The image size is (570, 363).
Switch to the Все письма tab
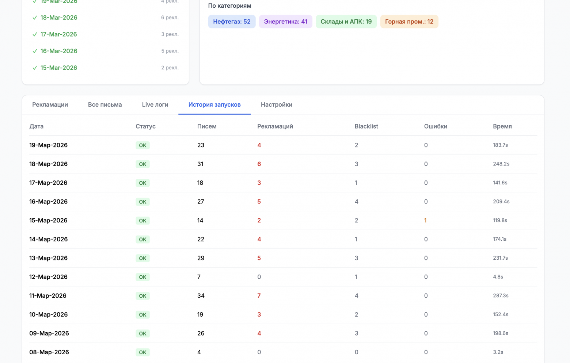105,105
